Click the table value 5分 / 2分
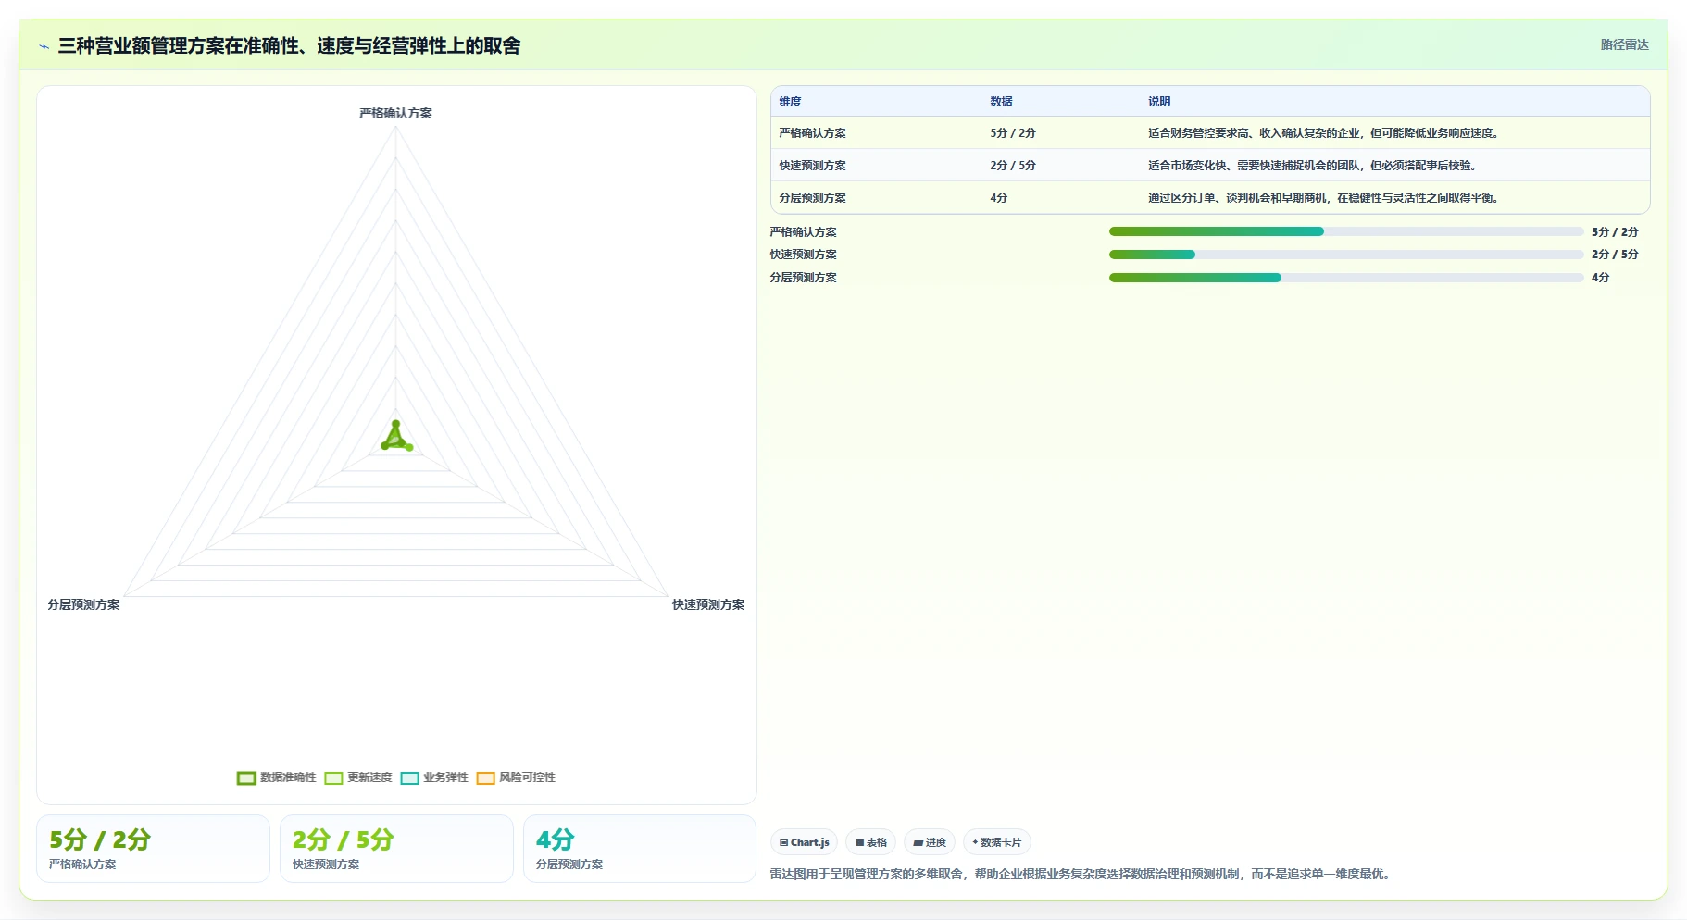The height and width of the screenshot is (920, 1687). tap(1013, 133)
